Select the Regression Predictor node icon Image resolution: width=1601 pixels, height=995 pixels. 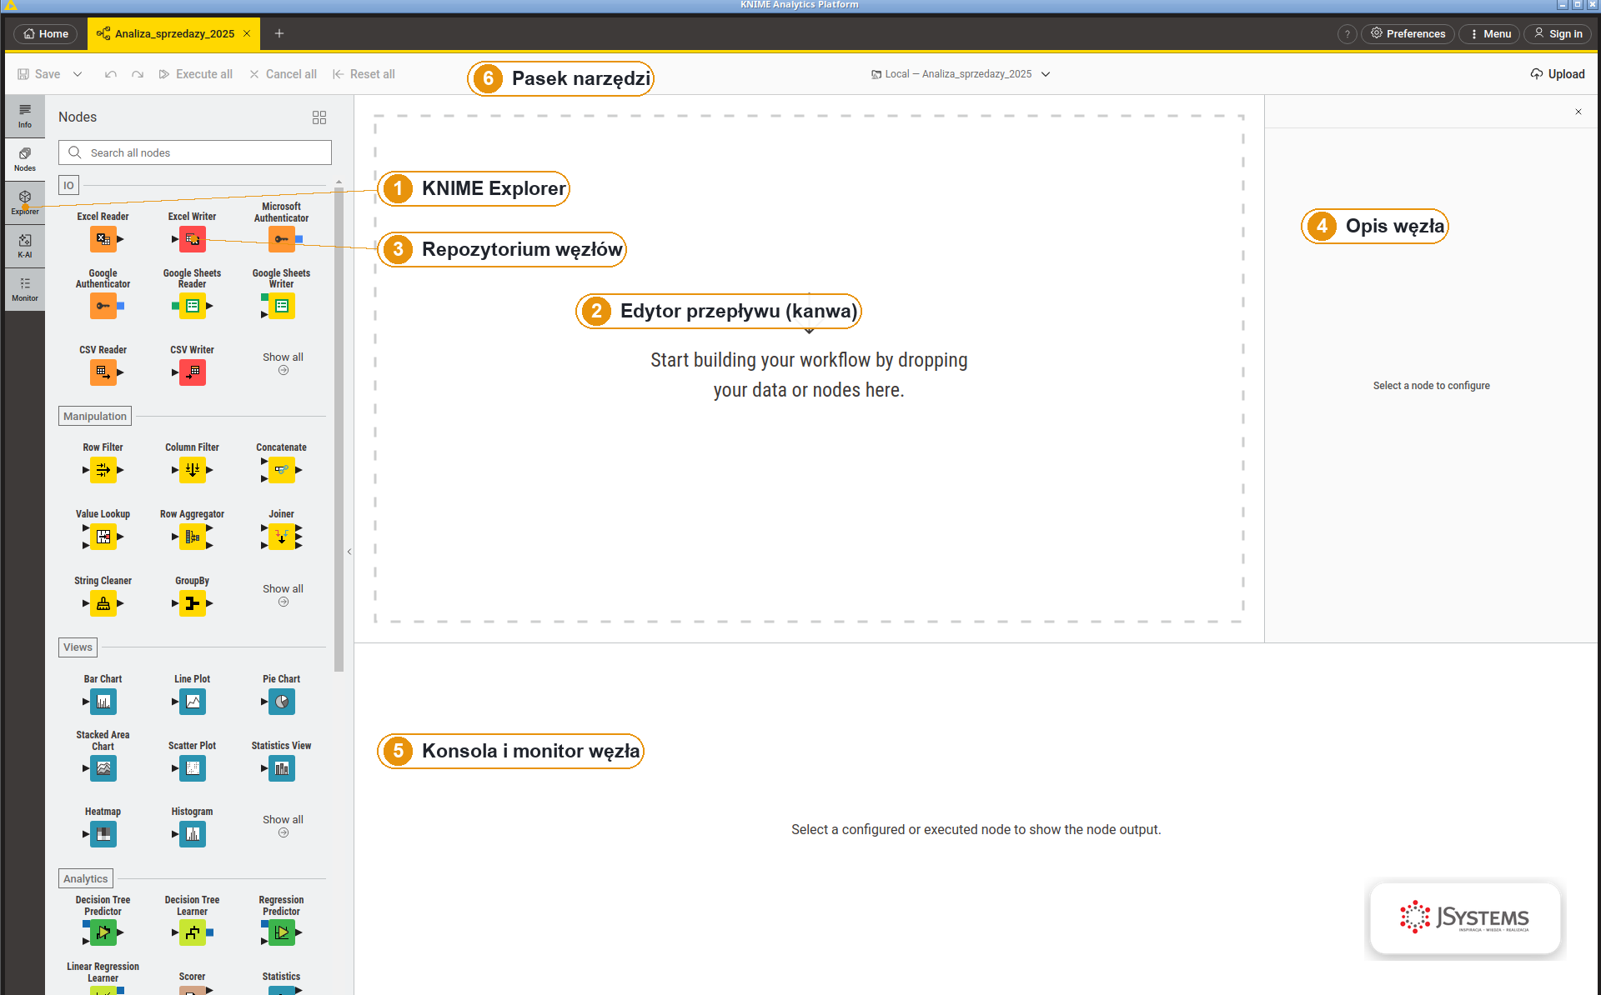coord(282,933)
